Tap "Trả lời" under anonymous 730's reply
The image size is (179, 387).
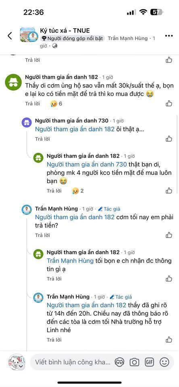(42, 139)
